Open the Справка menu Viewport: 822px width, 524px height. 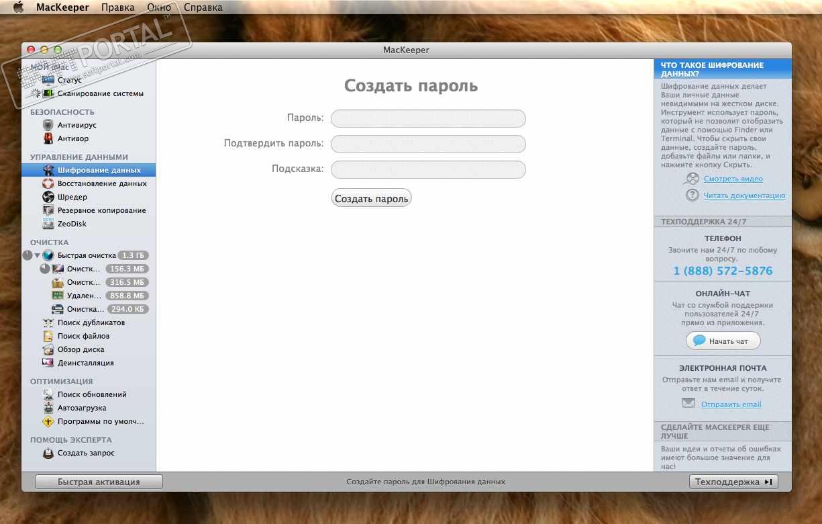pyautogui.click(x=203, y=7)
